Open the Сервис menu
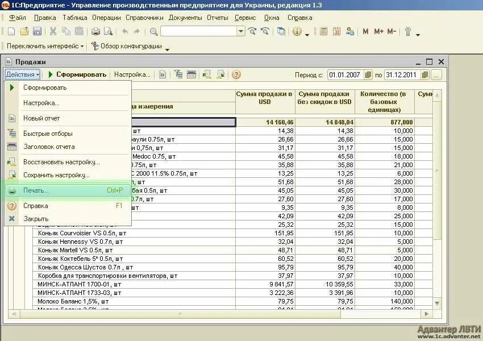The width and height of the screenshot is (483, 341). coord(245,18)
